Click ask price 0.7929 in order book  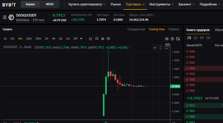click(x=190, y=91)
